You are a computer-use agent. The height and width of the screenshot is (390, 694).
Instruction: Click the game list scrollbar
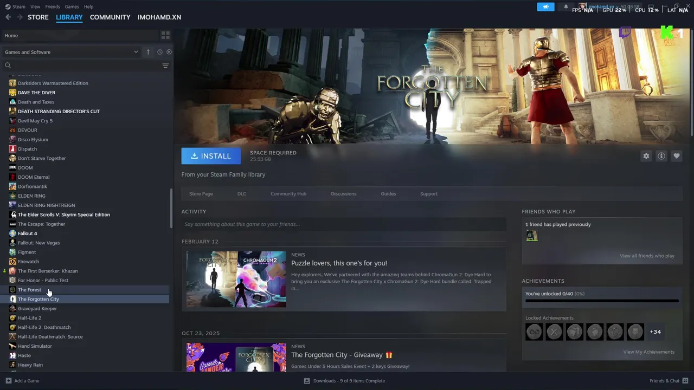pos(171,209)
